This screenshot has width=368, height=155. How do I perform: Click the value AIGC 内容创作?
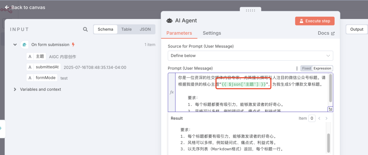[62, 56]
